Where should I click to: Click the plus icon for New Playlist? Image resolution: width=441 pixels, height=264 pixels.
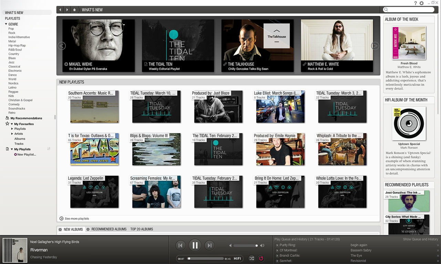(x=16, y=154)
